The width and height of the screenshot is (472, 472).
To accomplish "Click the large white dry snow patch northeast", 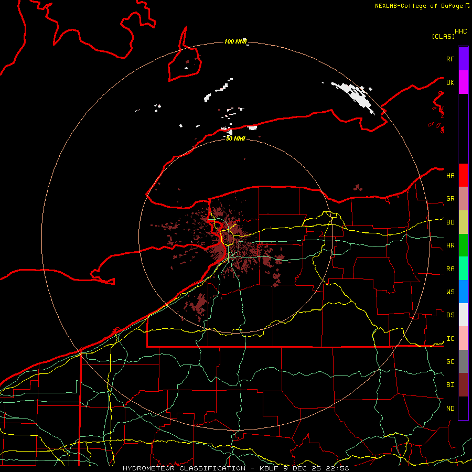I will pos(355,96).
